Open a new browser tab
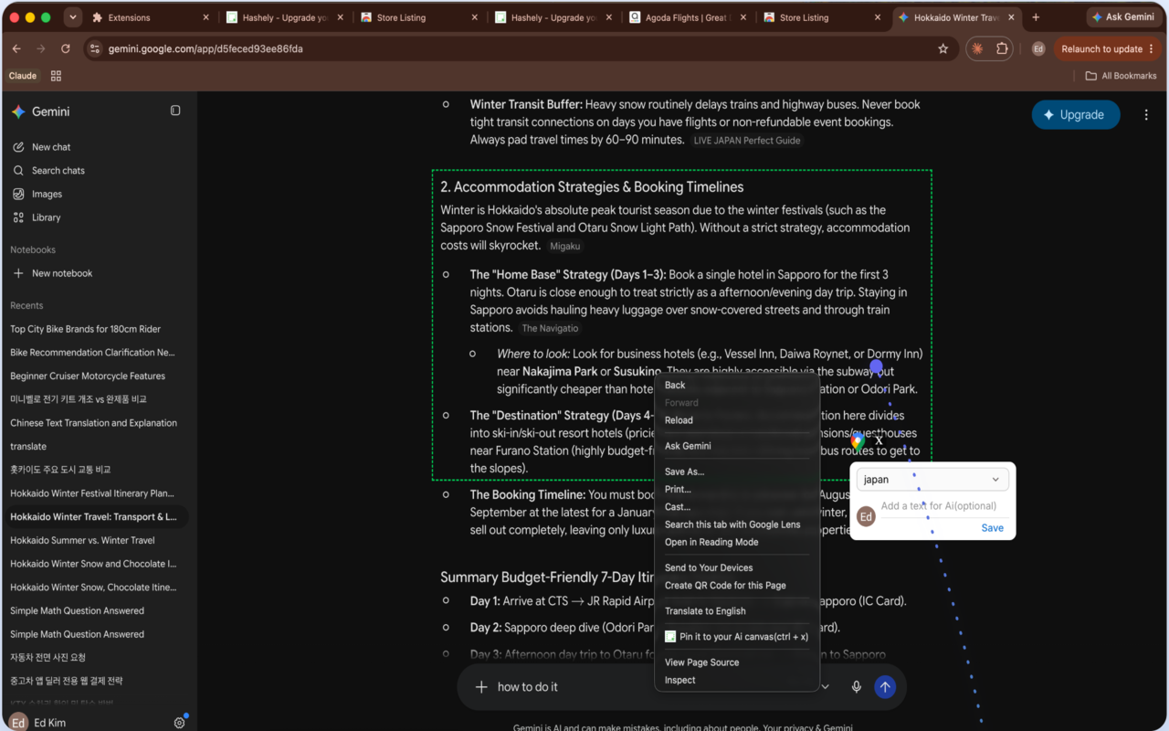The width and height of the screenshot is (1169, 731). click(x=1036, y=17)
